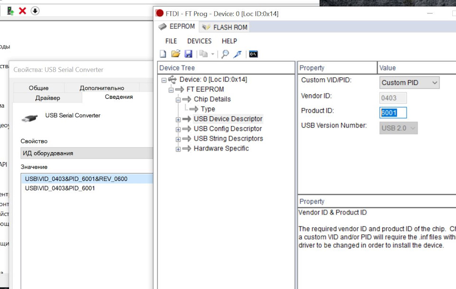Select value USB\VID_0403&PID_6001&REV_0600
The height and width of the screenshot is (289, 456).
[x=86, y=178]
